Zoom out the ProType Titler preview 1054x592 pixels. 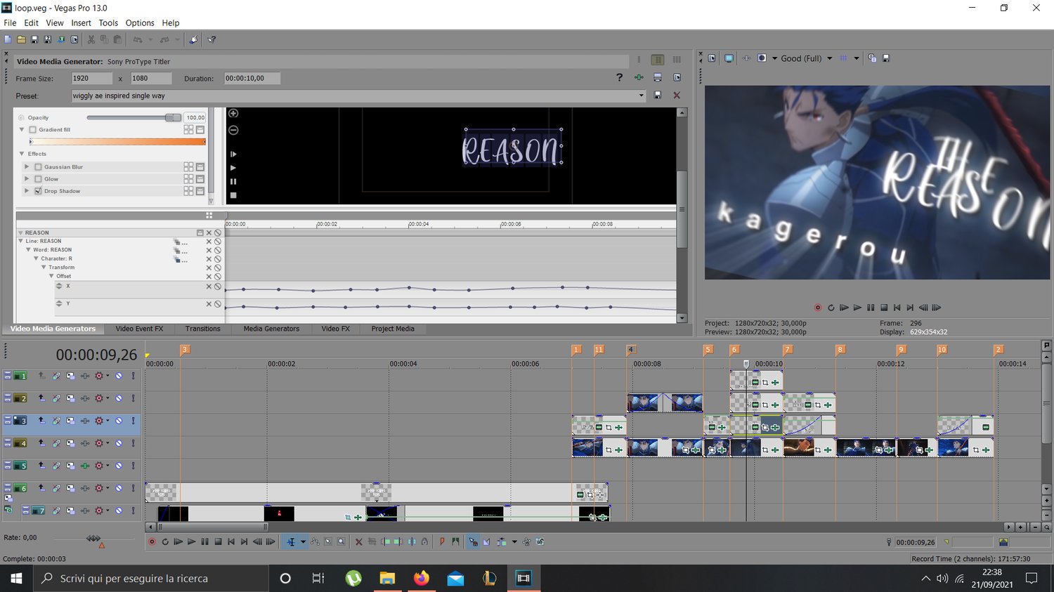233,130
